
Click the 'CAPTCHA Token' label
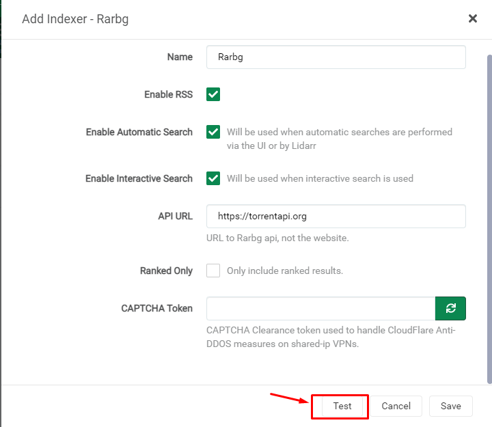point(156,308)
